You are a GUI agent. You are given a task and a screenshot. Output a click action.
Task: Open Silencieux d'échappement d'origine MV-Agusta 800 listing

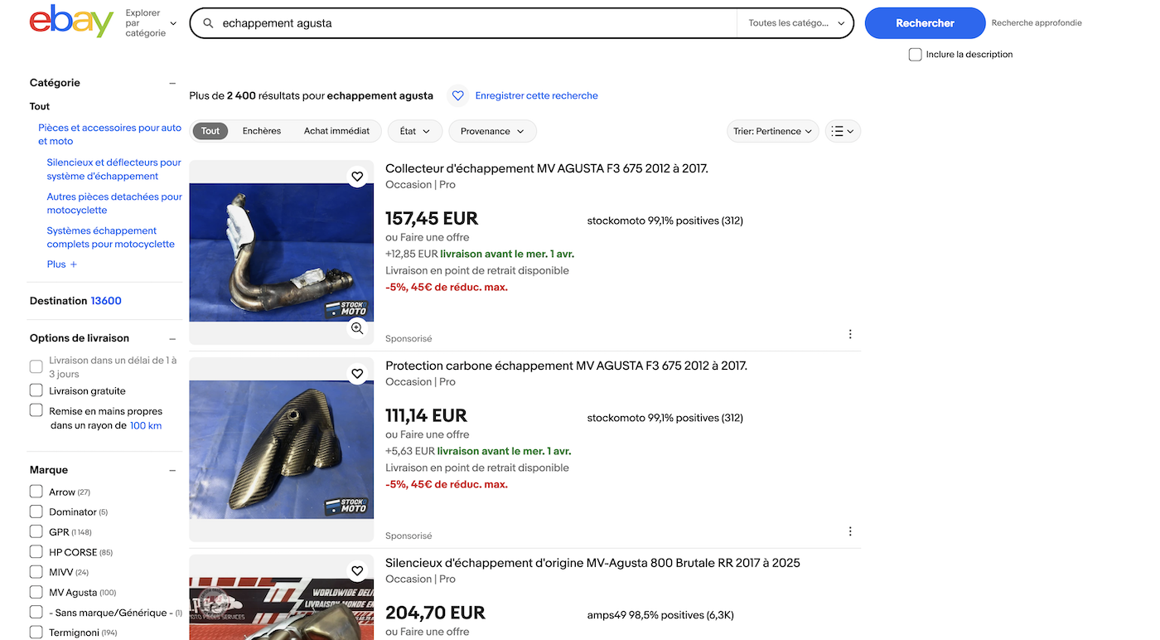tap(592, 563)
